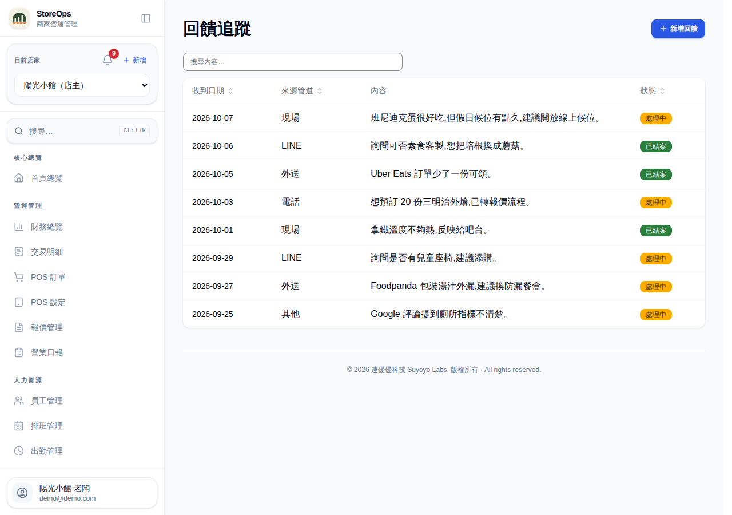Click 電話 source in 2026-10-03 row

[291, 201]
